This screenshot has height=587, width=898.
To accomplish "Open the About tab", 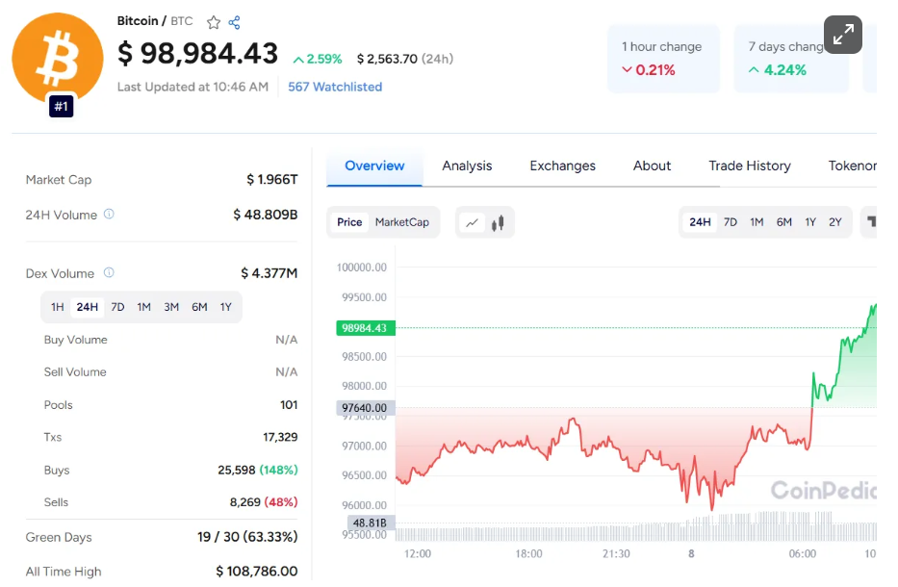I will (x=652, y=166).
